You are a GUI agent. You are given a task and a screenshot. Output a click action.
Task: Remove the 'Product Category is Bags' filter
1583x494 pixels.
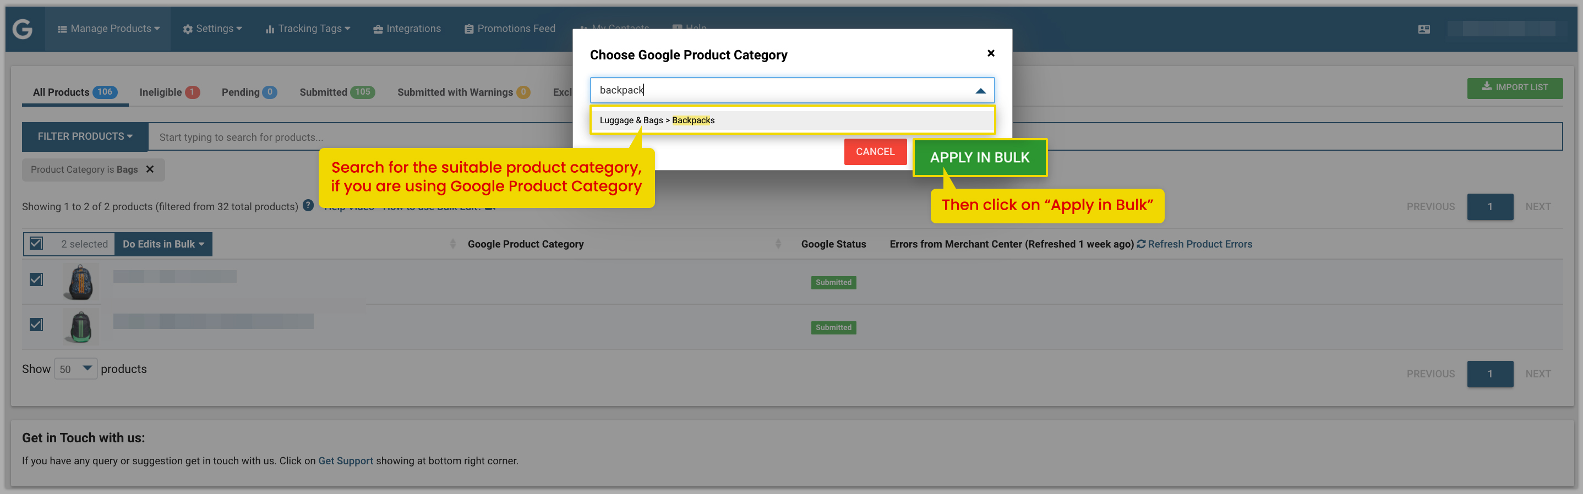click(150, 169)
